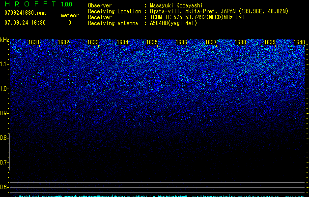The image size is (309, 197).
Task: Click the meteor count value 0
Action: (x=70, y=23)
